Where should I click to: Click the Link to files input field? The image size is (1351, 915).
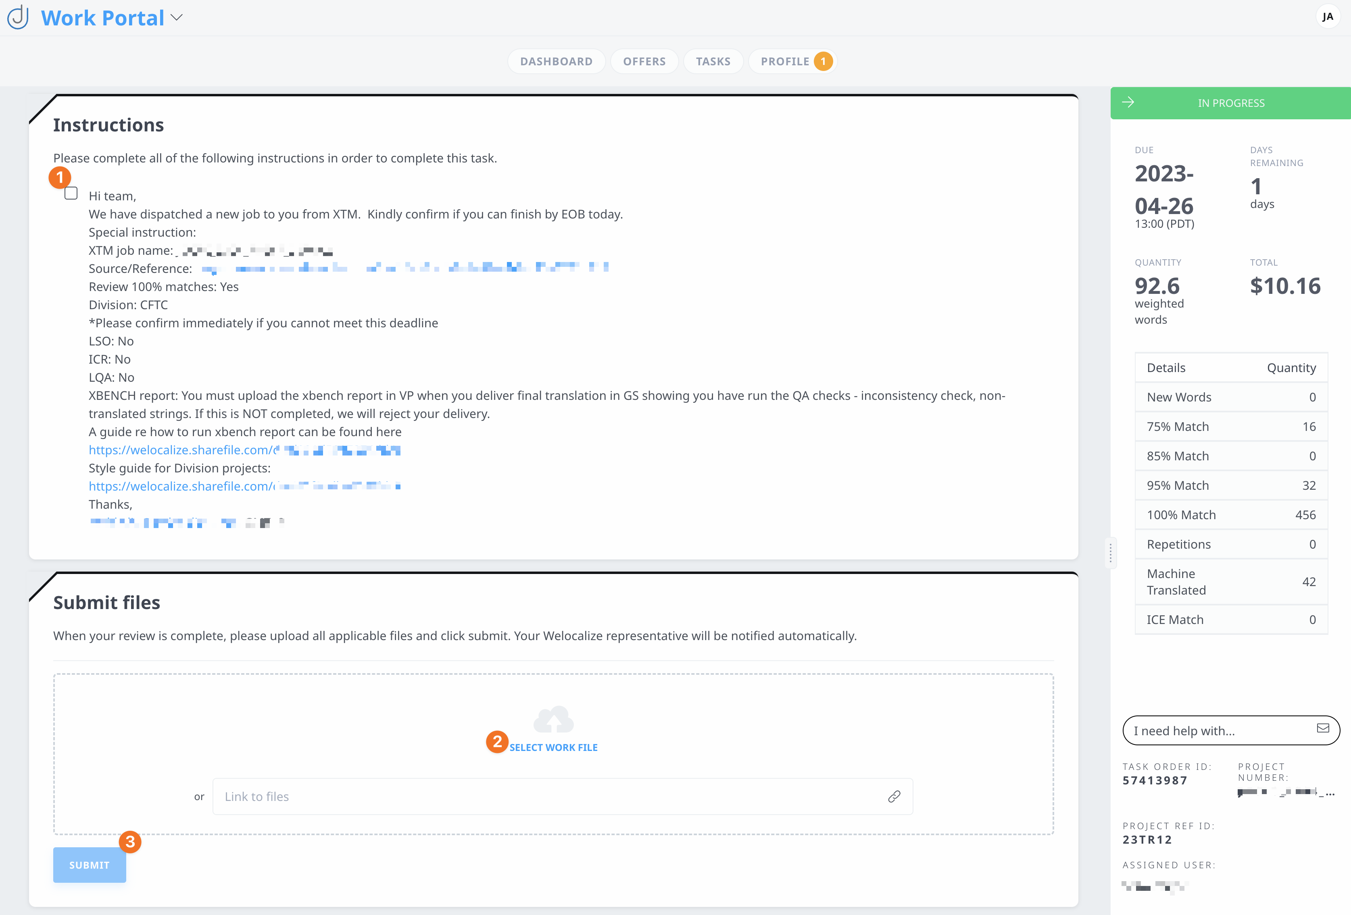[546, 796]
